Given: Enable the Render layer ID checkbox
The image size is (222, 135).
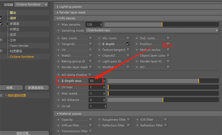Looking at the screenshot, I should coord(168,61).
